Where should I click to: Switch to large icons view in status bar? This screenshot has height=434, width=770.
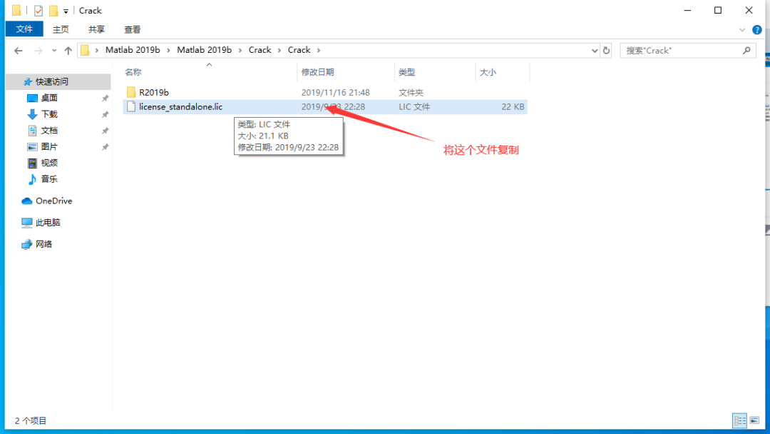tap(755, 420)
